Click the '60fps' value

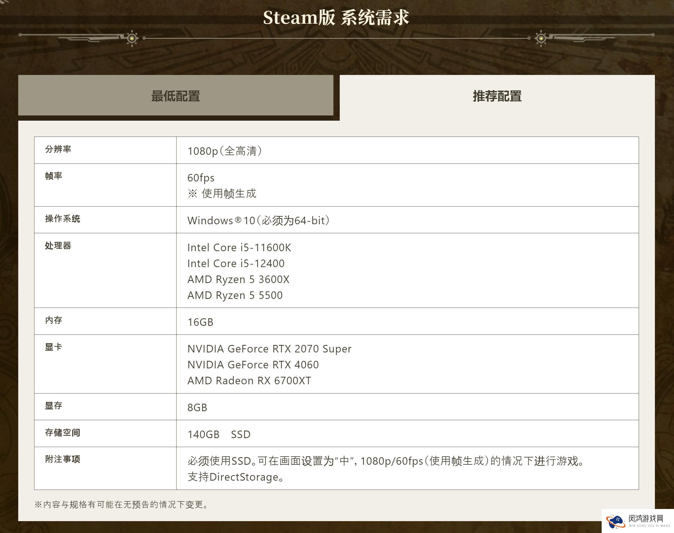(201, 178)
